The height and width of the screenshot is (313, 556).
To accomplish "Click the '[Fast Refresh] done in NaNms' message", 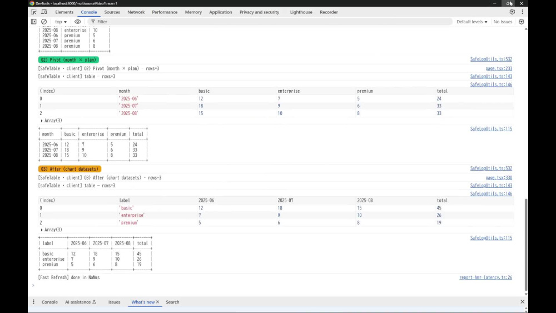I will point(69,277).
